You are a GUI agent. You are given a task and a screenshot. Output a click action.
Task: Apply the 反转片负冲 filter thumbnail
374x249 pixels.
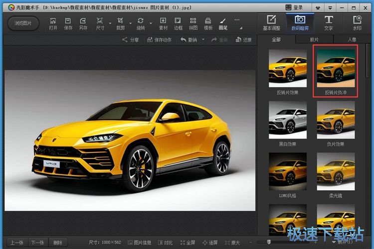point(336,68)
